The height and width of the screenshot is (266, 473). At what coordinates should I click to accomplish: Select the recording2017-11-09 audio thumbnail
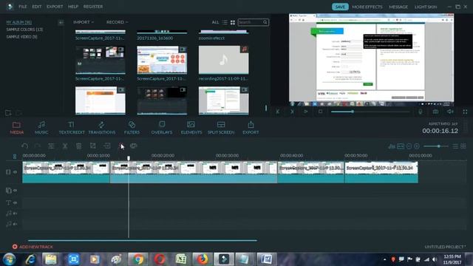pyautogui.click(x=223, y=60)
